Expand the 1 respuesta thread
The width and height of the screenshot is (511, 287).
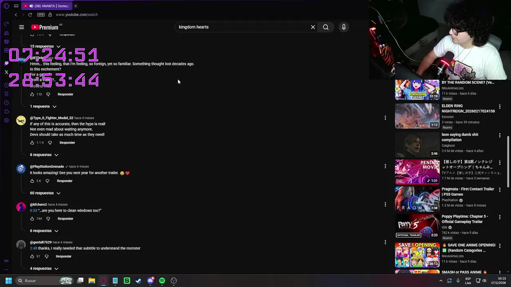click(x=43, y=106)
